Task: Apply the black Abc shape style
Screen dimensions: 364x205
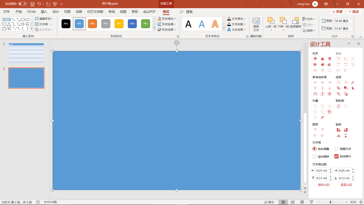Action: [x=66, y=24]
